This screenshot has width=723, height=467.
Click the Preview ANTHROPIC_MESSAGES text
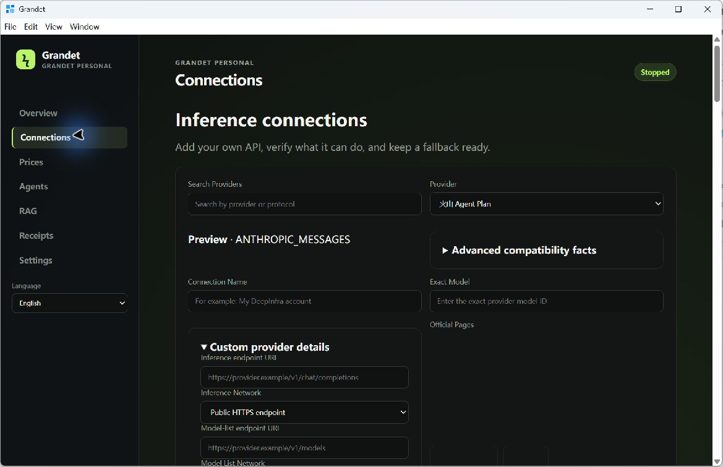pos(269,240)
